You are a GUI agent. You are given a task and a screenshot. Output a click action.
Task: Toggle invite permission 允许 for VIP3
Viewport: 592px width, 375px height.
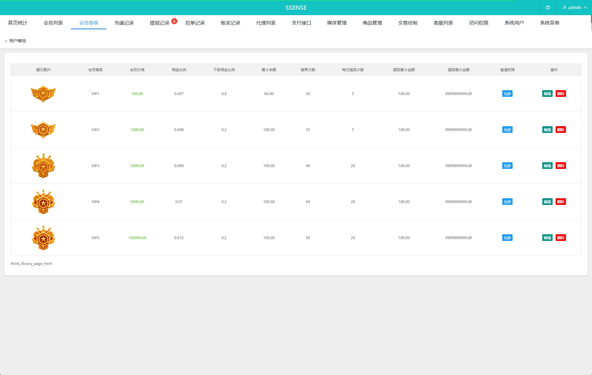(x=507, y=166)
